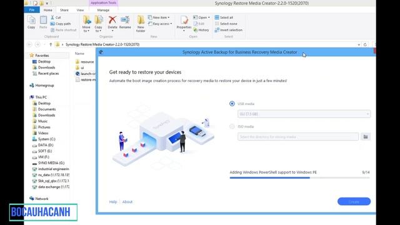Screen dimensions: 400x225
Task: Click the red Delete icon
Action: click(112, 20)
